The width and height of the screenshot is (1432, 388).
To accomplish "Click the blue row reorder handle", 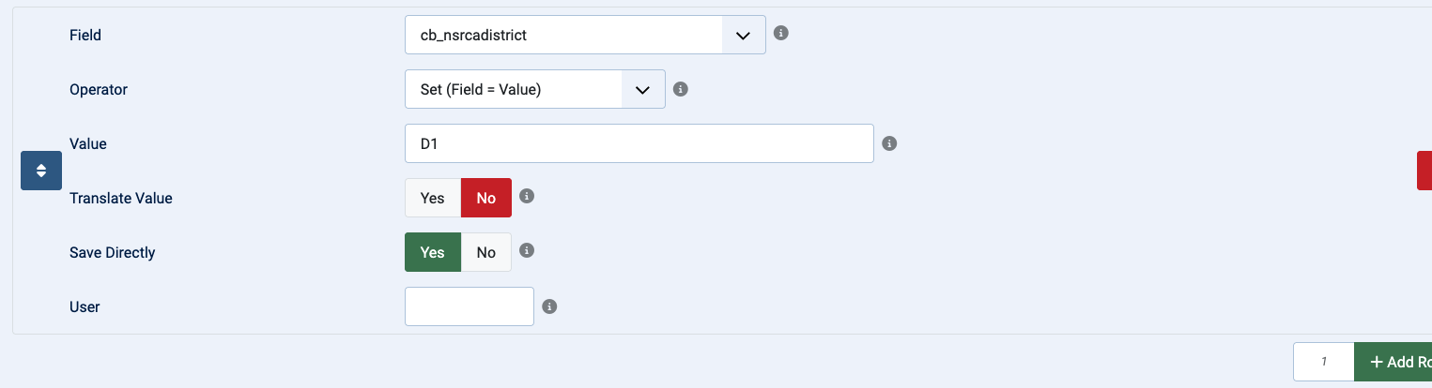I will pyautogui.click(x=41, y=171).
